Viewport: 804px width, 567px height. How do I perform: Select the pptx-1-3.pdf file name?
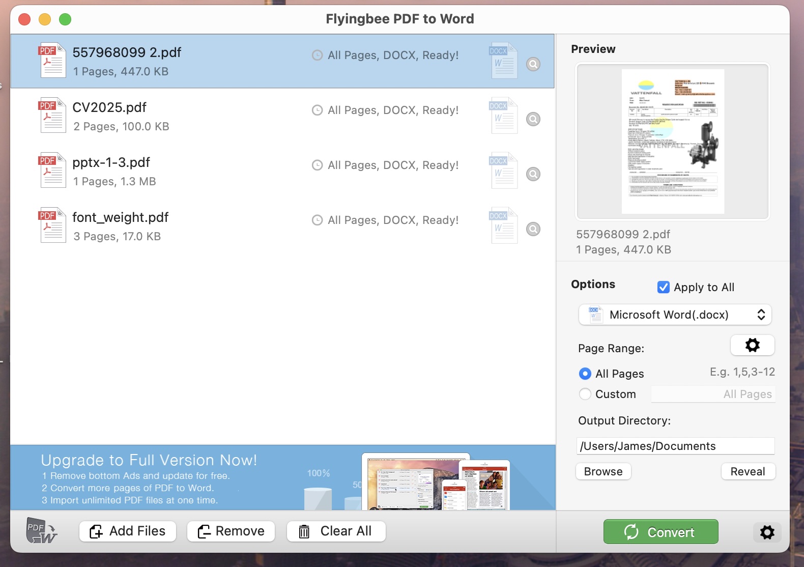(111, 162)
